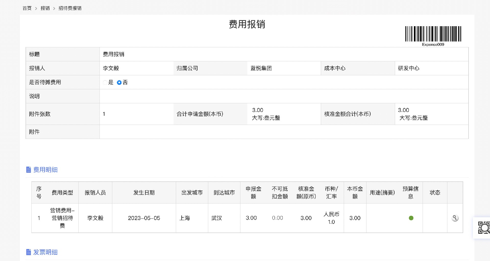
Task: Open the 发票明细 section heading
Action: click(x=45, y=252)
